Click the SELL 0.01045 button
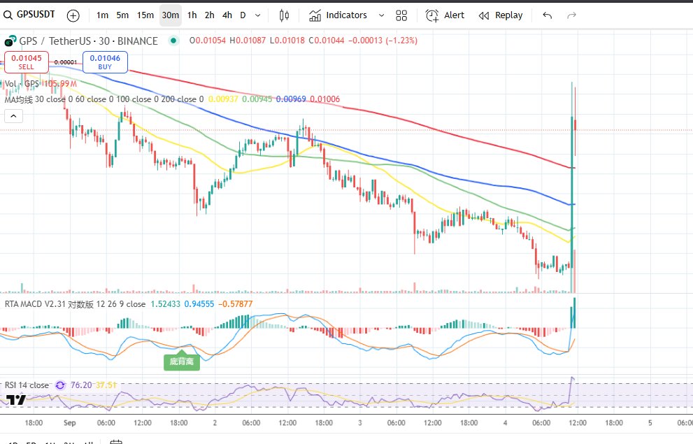Viewport: 693px width, 444px height. click(x=27, y=62)
